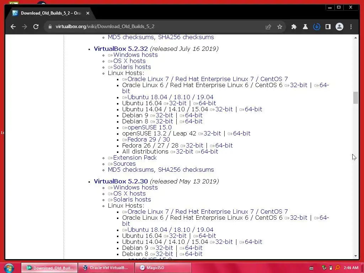Screen dimensions: 364x273
Task: Click the keyboard icon in system tray
Action: tap(311, 268)
